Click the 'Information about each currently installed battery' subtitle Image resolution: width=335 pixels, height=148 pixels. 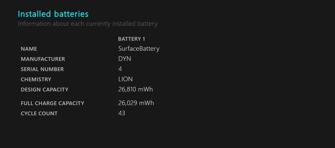(88, 24)
